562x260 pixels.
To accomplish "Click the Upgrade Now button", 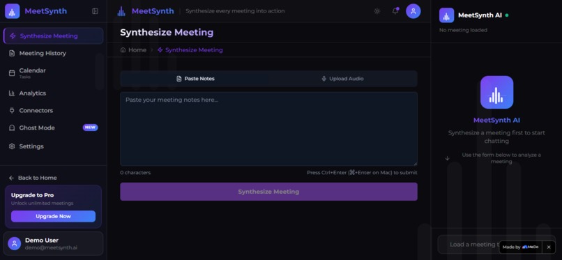I will [x=54, y=216].
